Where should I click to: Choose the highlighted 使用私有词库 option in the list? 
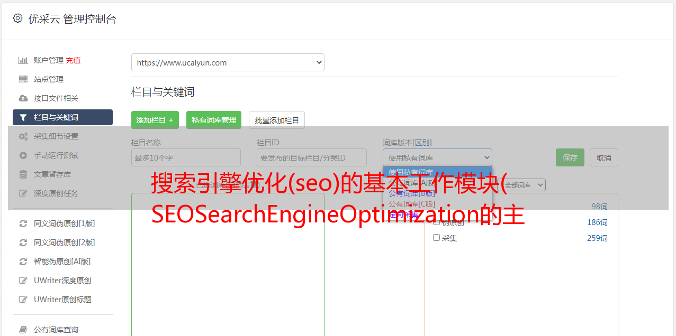click(x=437, y=172)
